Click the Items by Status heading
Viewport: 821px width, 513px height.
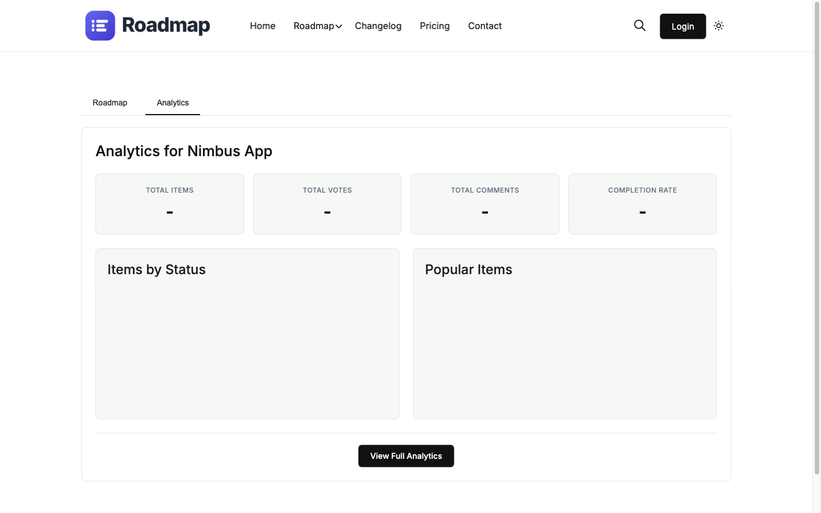[157, 270]
